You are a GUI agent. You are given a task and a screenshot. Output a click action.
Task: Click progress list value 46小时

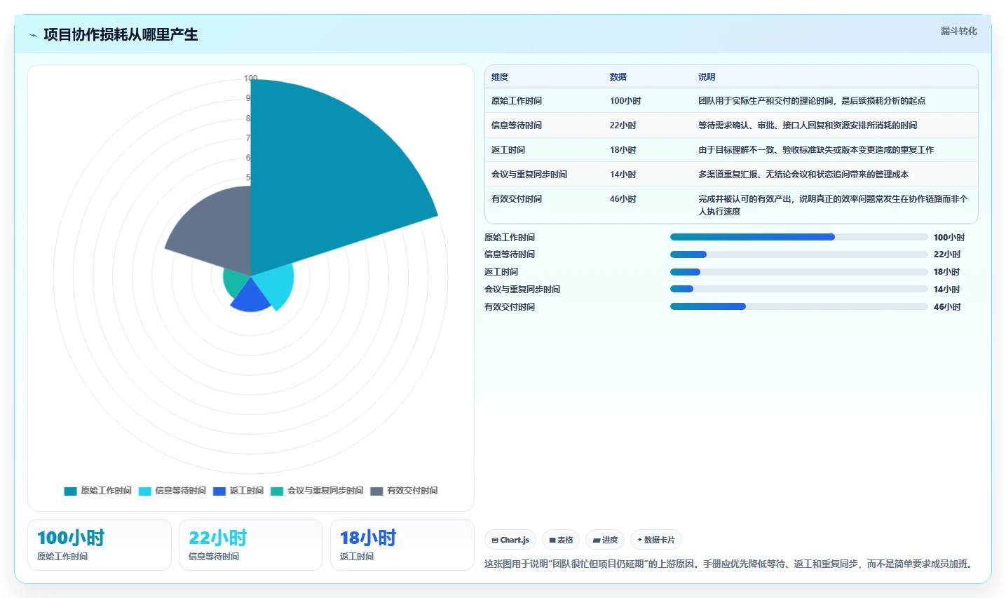point(947,307)
